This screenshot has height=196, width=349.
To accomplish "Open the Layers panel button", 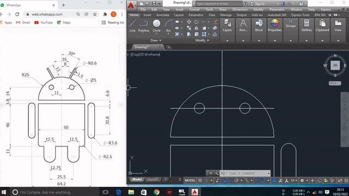I will point(227,26).
